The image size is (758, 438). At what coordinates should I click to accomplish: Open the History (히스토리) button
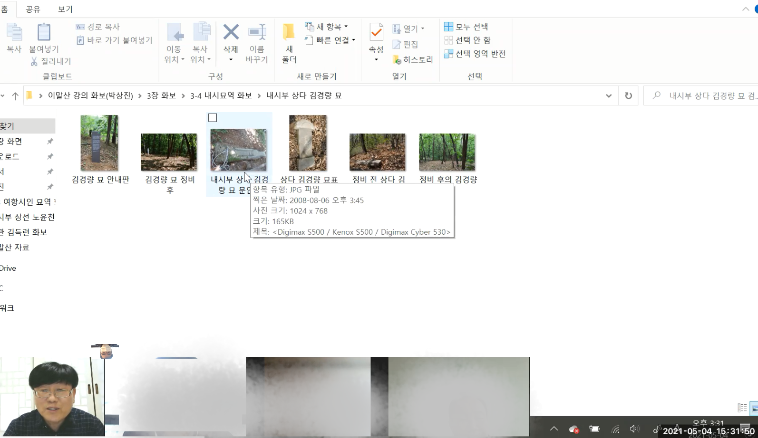click(x=413, y=59)
